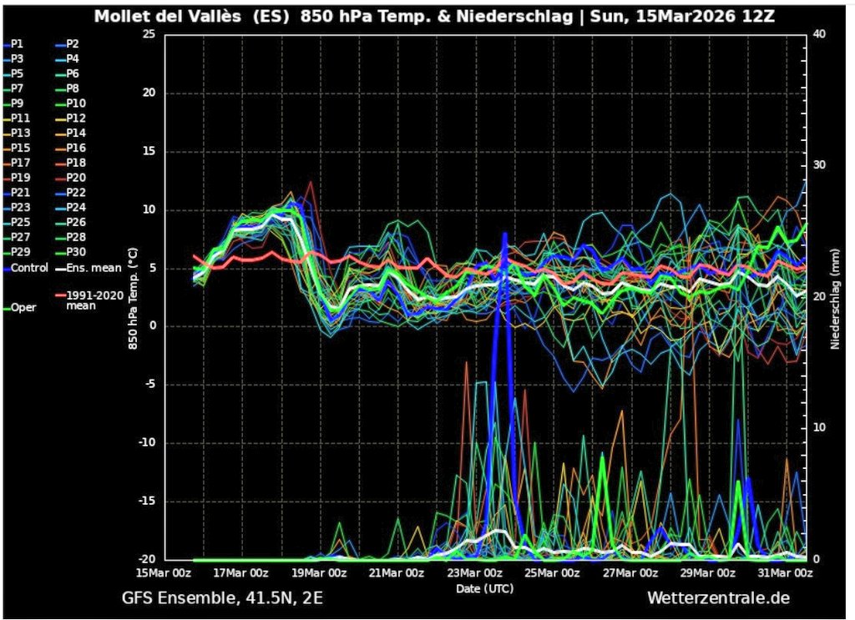Click the P14 legend label
This screenshot has width=855, height=620.
(76, 133)
